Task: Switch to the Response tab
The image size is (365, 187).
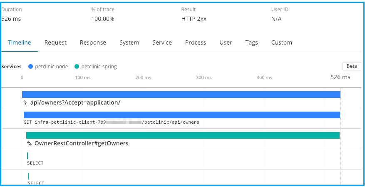Action: click(x=93, y=42)
